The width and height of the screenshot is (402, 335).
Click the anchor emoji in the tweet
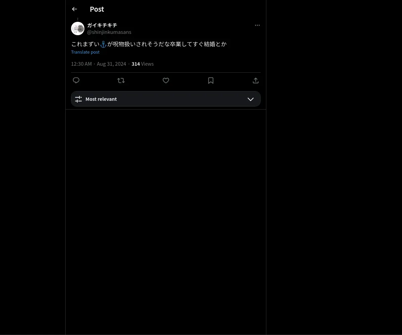pos(103,44)
